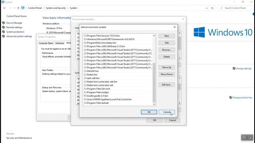Click the Edit button in path editor

point(167,43)
